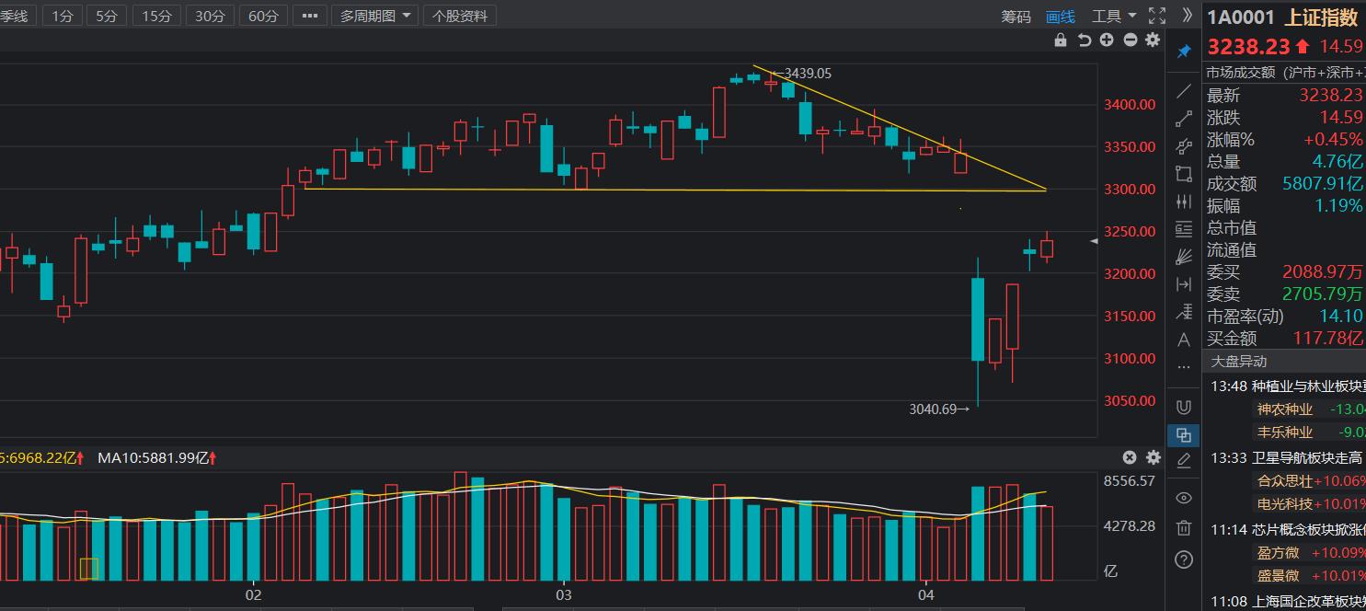Viewport: 1366px width, 611px height.
Task: Open the 合众思壮 stock entry
Action: click(1285, 480)
